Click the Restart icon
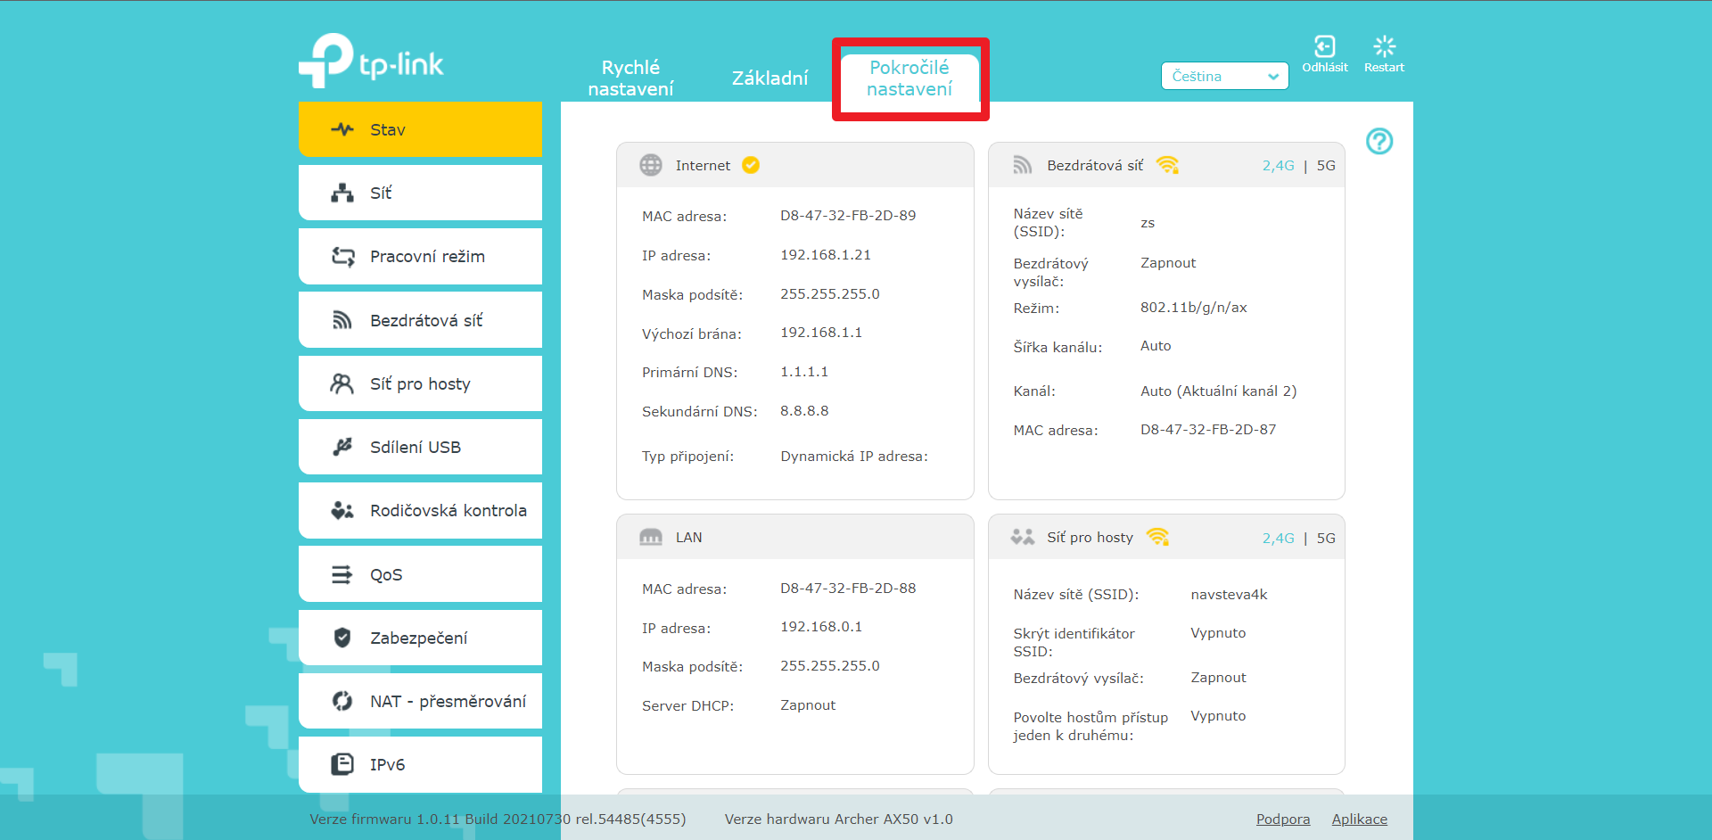1712x840 pixels. 1384,46
